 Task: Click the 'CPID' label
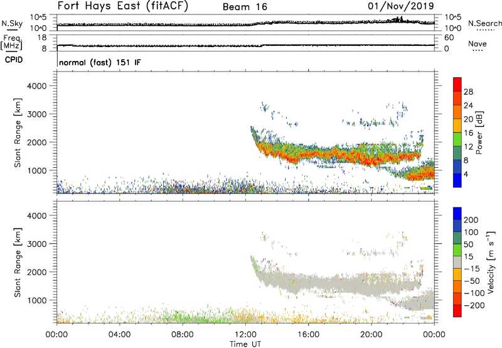(14, 60)
